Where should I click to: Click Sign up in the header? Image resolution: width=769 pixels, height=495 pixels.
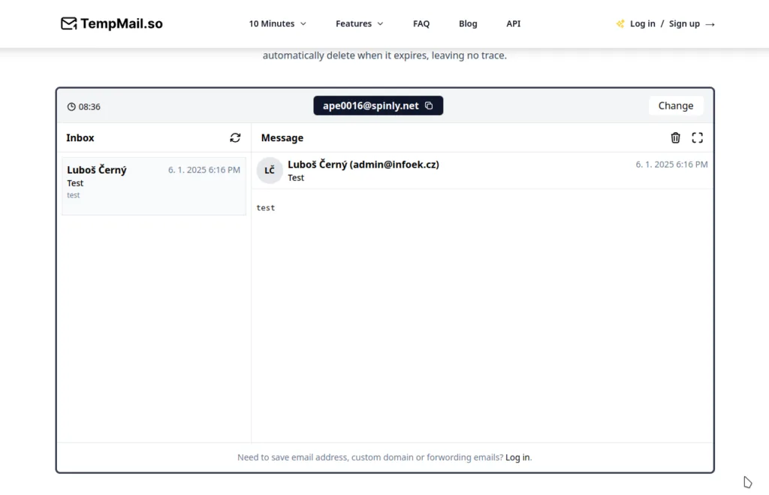coord(684,24)
